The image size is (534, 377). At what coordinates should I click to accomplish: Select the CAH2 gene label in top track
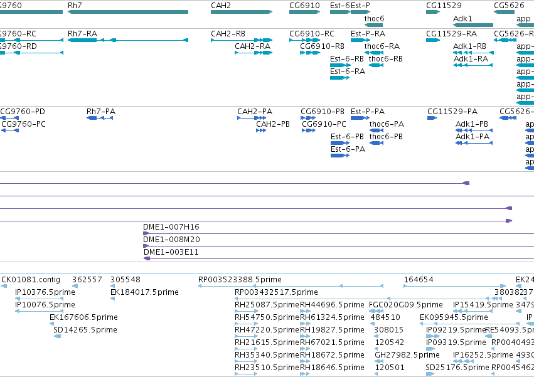pos(221,6)
